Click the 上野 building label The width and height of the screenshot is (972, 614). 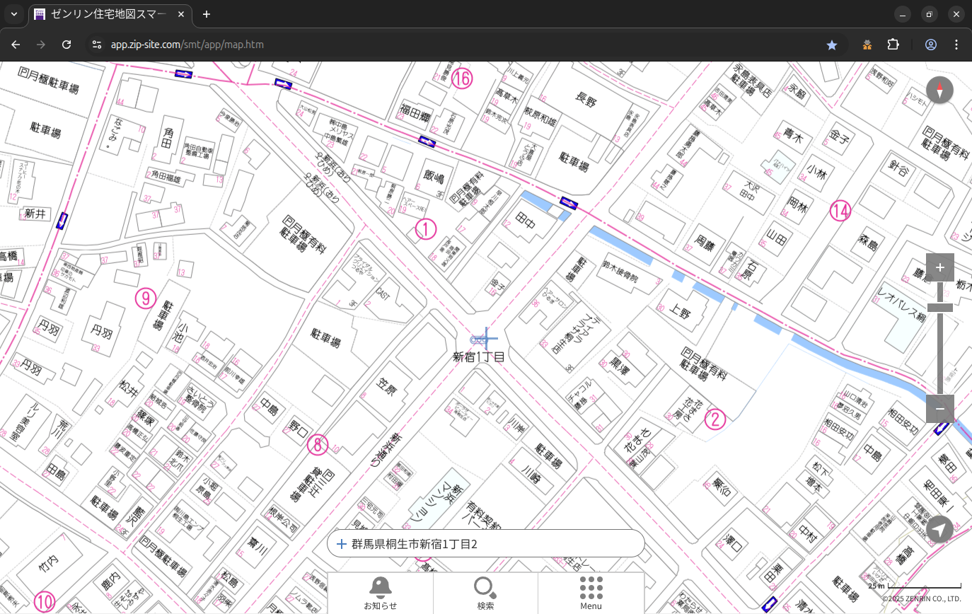coord(679,311)
